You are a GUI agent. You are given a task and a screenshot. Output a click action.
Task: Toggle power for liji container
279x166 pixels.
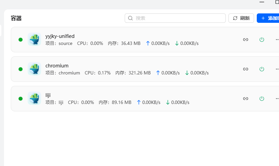[262, 99]
